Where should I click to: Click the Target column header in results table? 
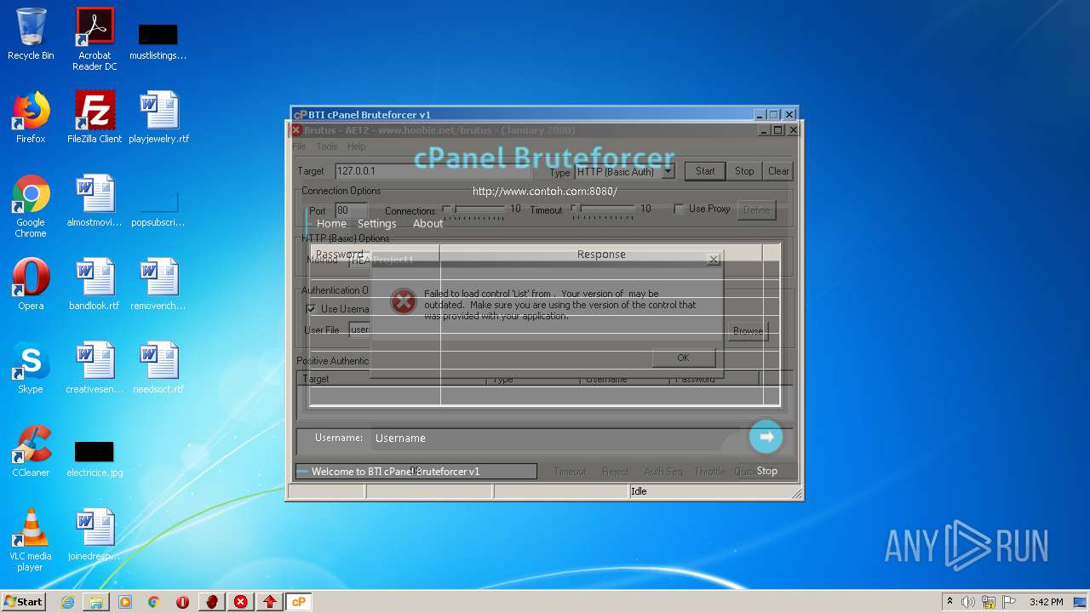click(x=392, y=379)
